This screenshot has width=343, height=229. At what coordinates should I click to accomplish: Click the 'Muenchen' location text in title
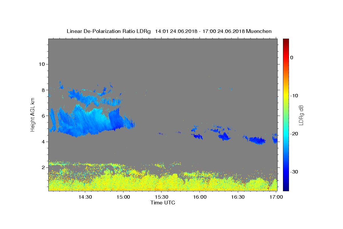259,31
